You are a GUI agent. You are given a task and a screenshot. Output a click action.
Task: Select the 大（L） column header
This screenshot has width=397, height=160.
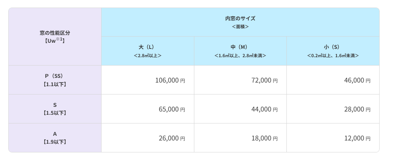pos(148,47)
